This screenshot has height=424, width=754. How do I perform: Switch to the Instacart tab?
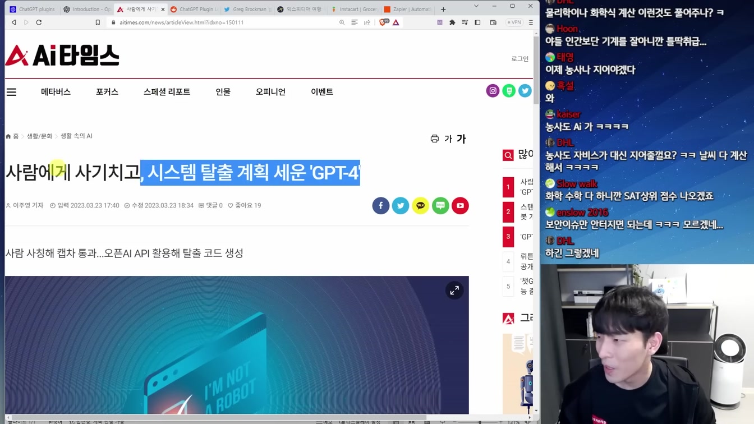tap(354, 9)
